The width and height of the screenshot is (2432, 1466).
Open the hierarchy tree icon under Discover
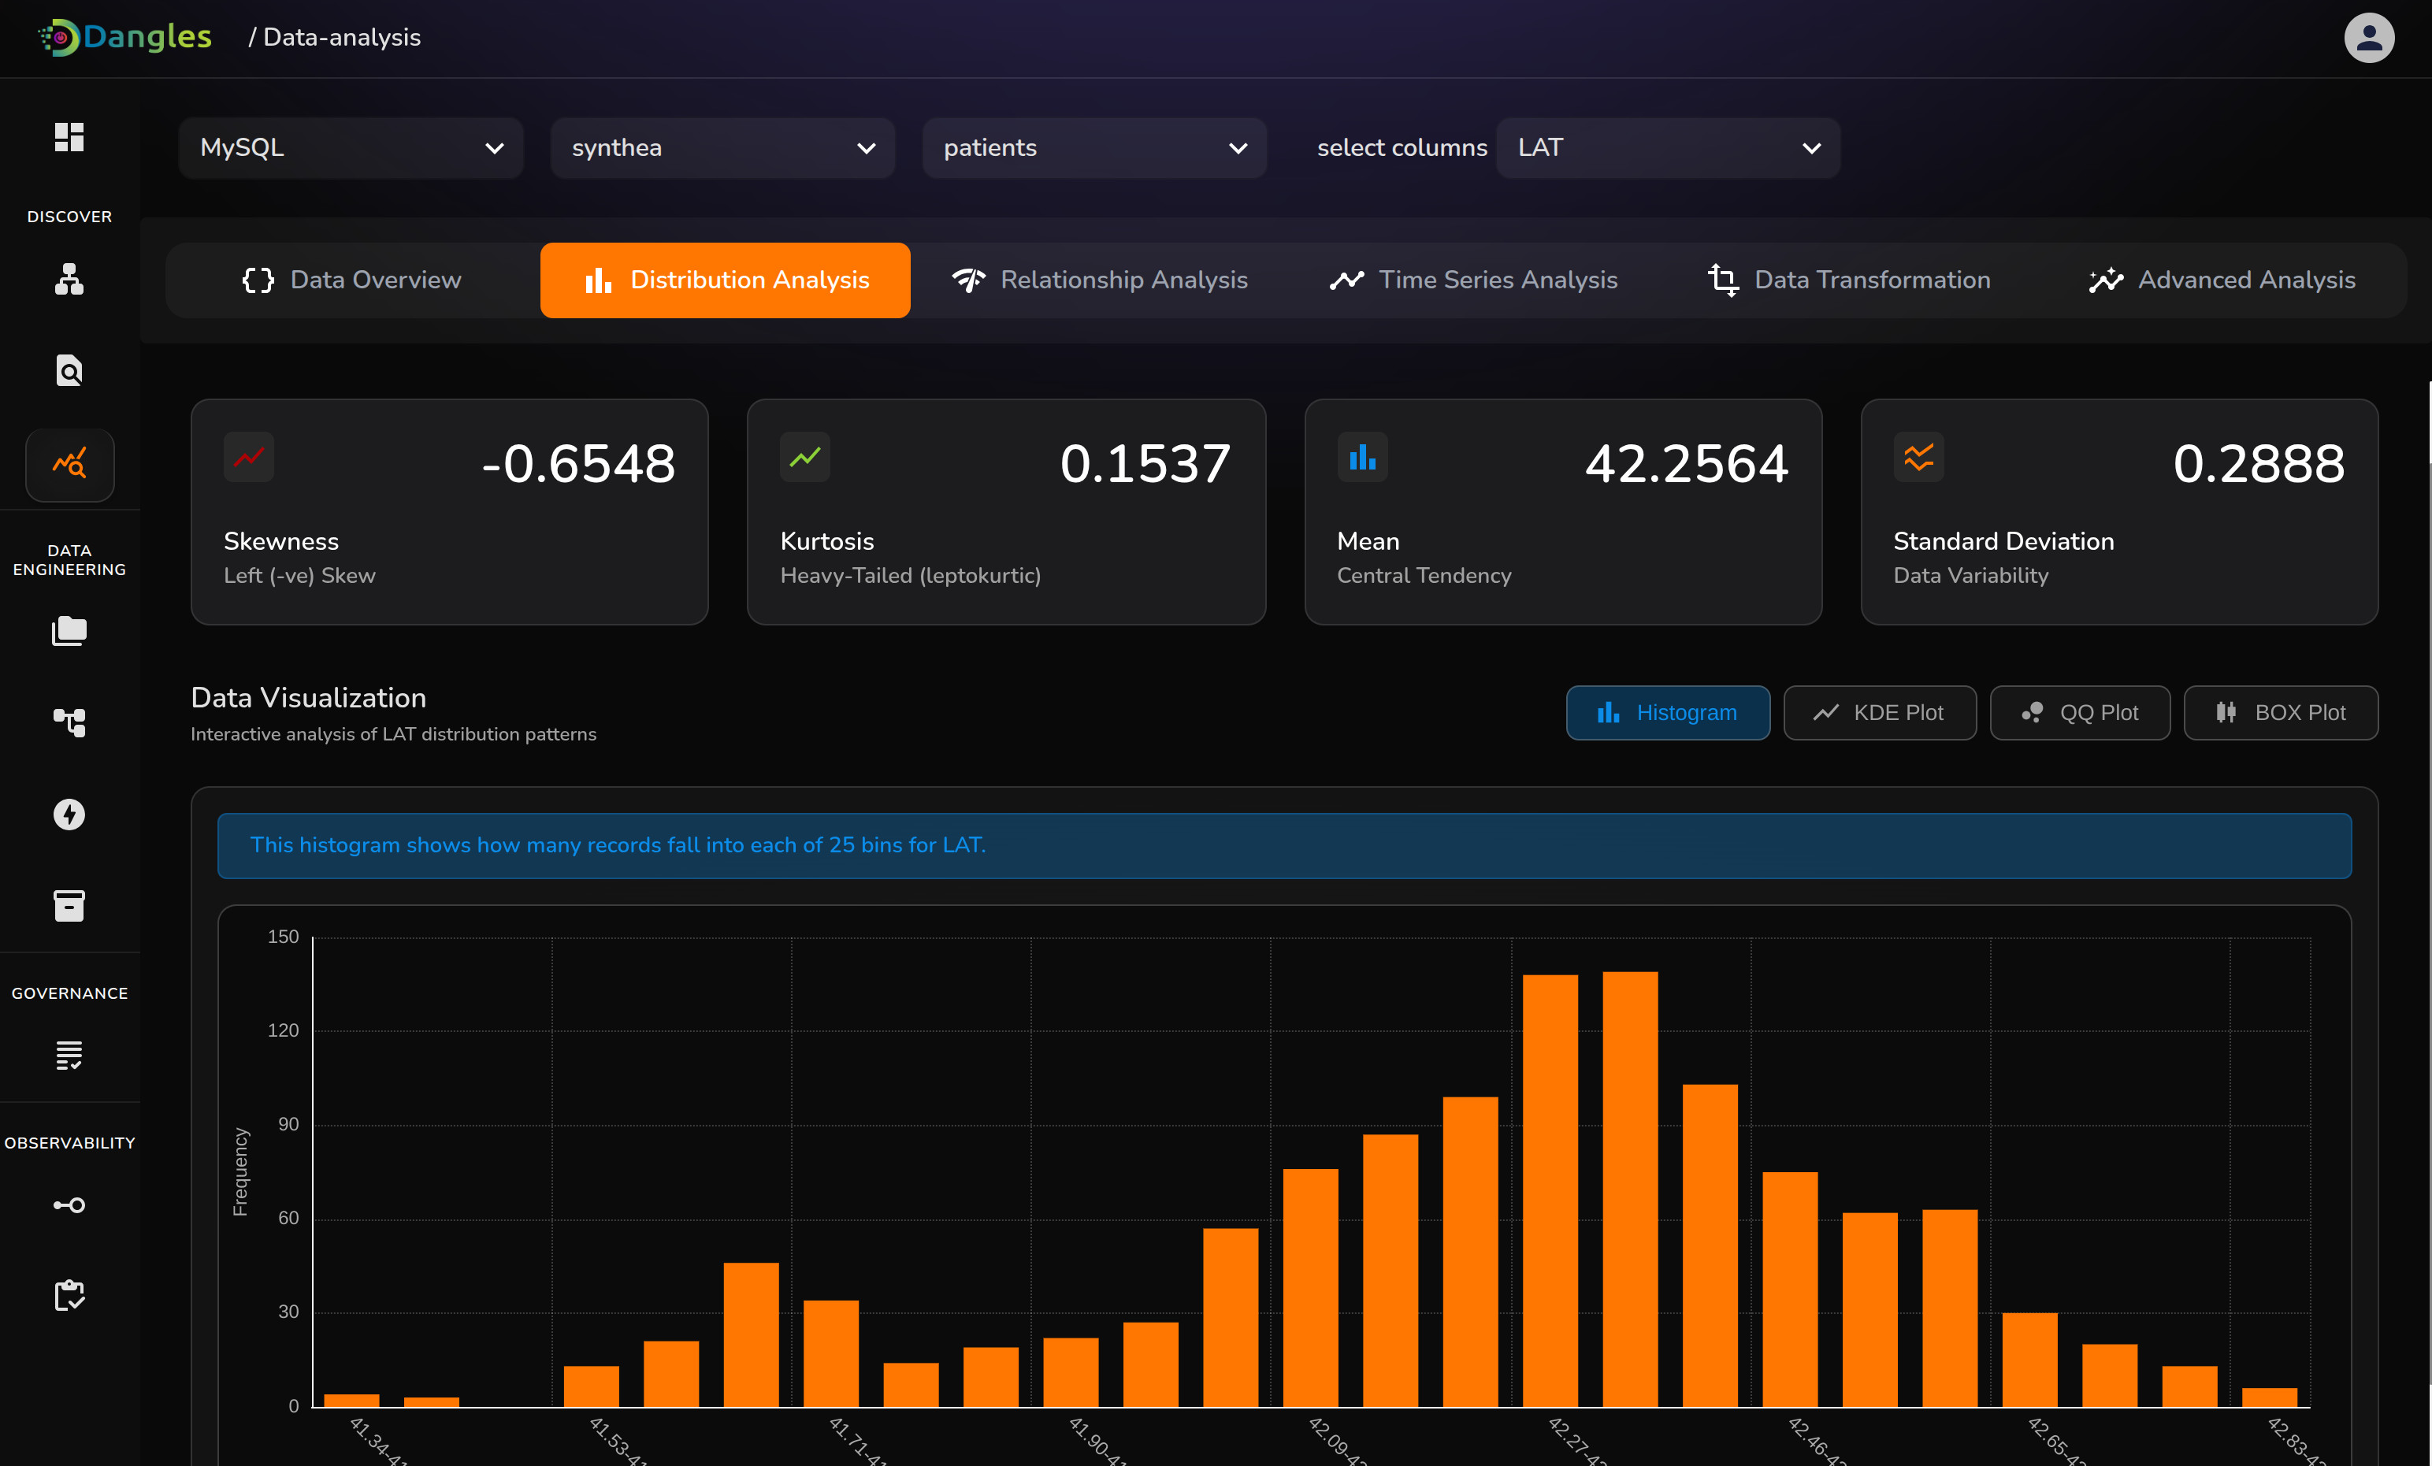69,280
